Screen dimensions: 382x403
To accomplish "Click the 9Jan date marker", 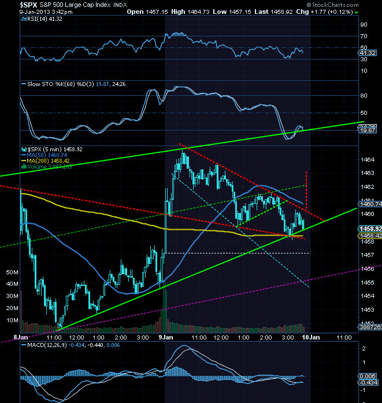I will (166, 337).
